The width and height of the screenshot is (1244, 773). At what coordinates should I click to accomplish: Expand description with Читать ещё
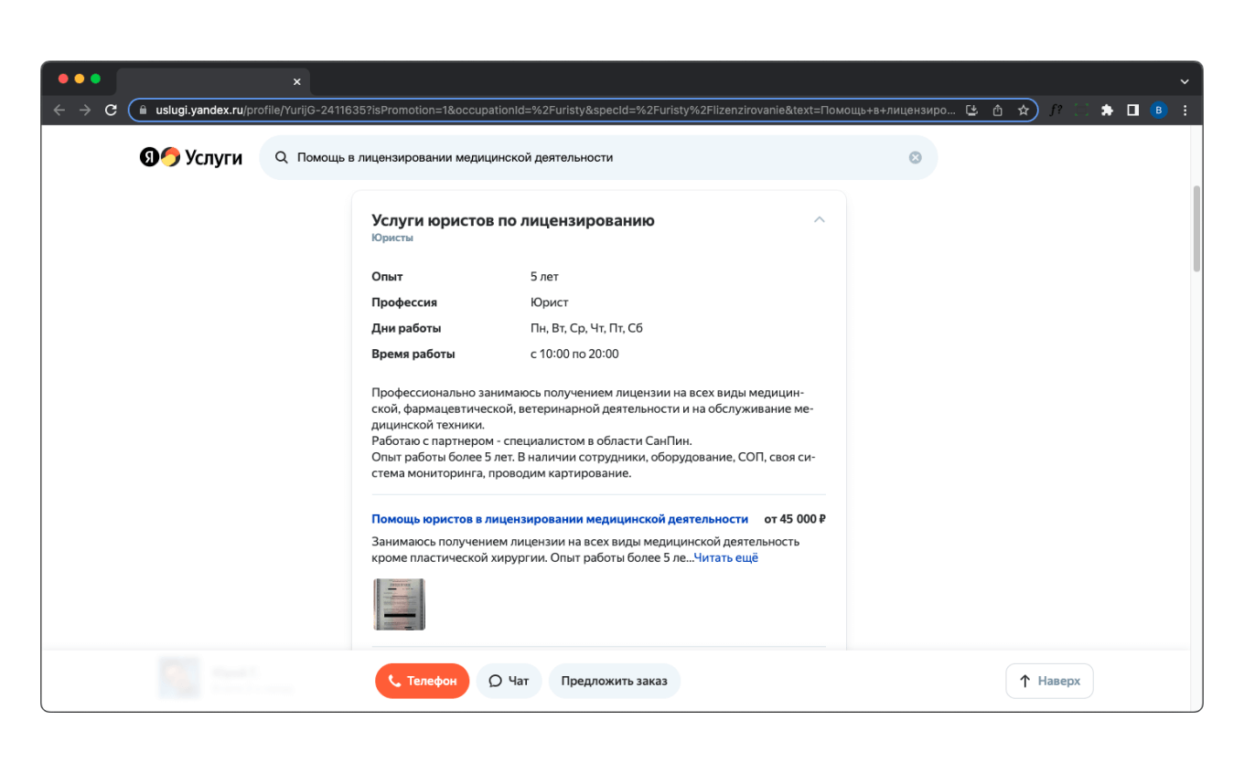click(x=726, y=557)
